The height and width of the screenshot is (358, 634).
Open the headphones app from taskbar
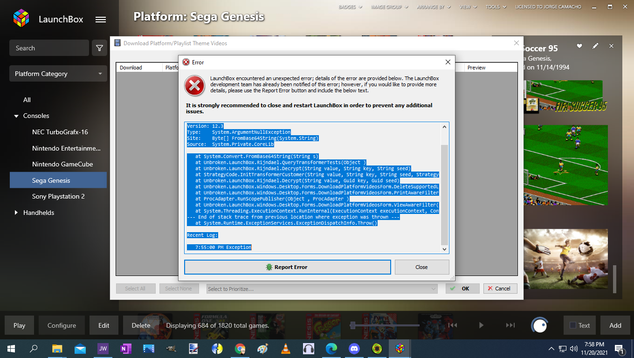309,349
